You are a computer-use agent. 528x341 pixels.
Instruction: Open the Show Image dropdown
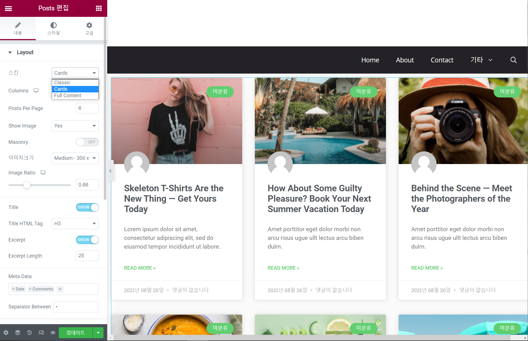click(75, 126)
